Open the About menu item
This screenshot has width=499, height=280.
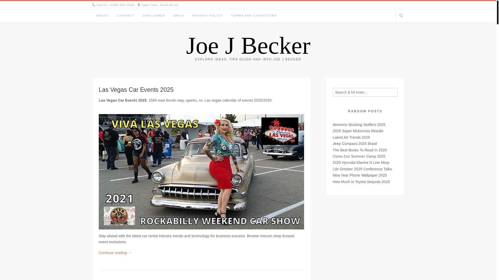pos(103,16)
